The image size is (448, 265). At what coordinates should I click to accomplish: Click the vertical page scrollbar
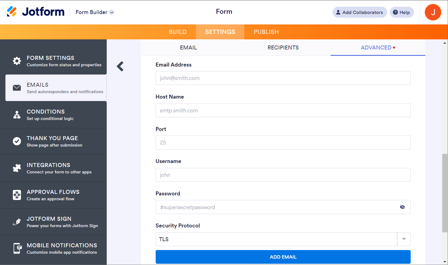(x=445, y=193)
